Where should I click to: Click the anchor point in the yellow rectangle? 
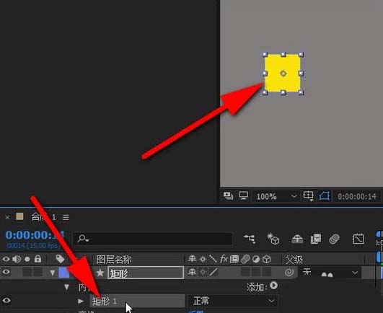[283, 74]
